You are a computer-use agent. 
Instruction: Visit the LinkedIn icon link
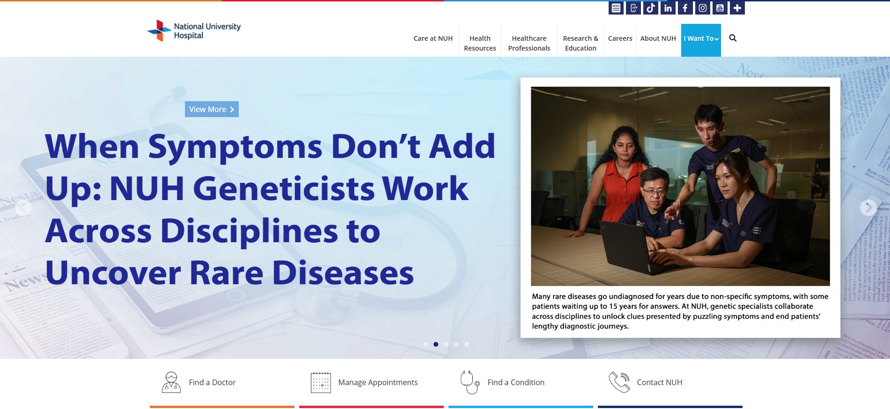(x=668, y=8)
